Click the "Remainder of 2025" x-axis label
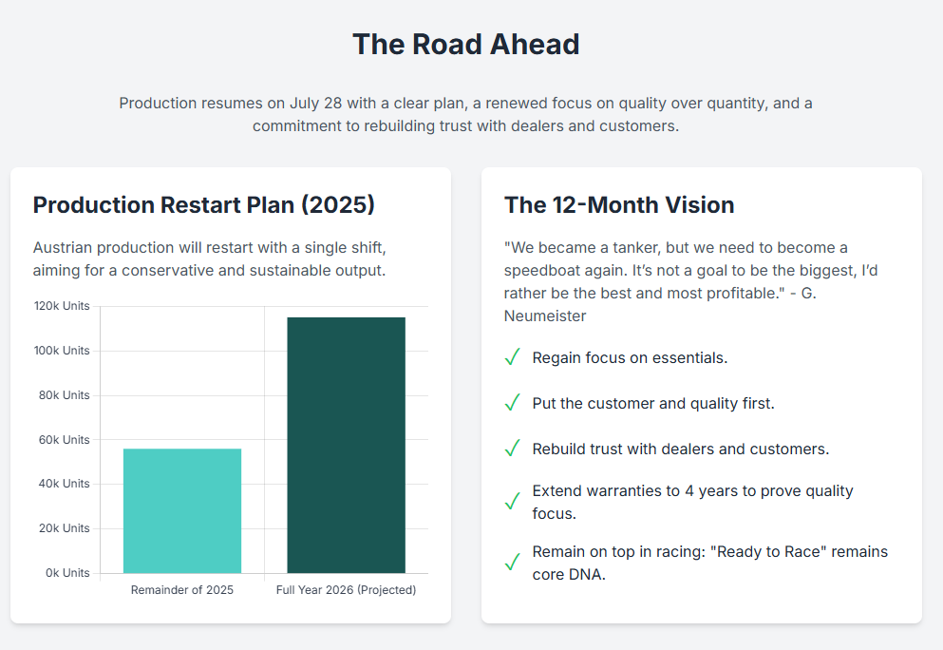Image resolution: width=943 pixels, height=650 pixels. point(182,590)
